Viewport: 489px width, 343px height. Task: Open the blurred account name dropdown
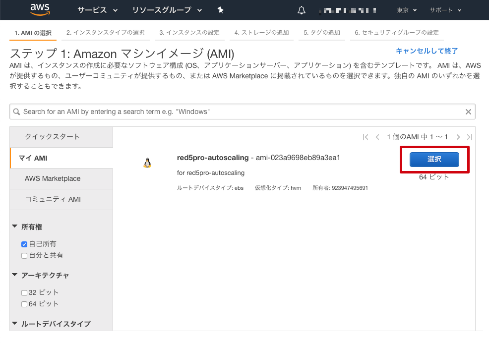coord(348,10)
